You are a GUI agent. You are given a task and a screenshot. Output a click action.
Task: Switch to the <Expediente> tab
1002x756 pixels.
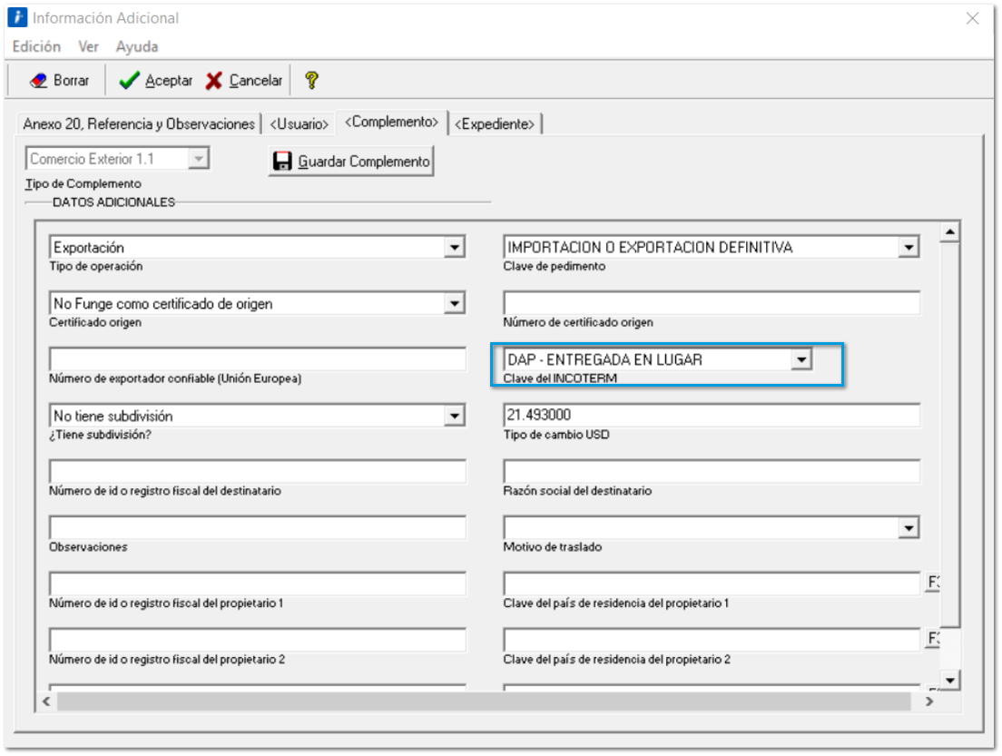[x=496, y=123]
